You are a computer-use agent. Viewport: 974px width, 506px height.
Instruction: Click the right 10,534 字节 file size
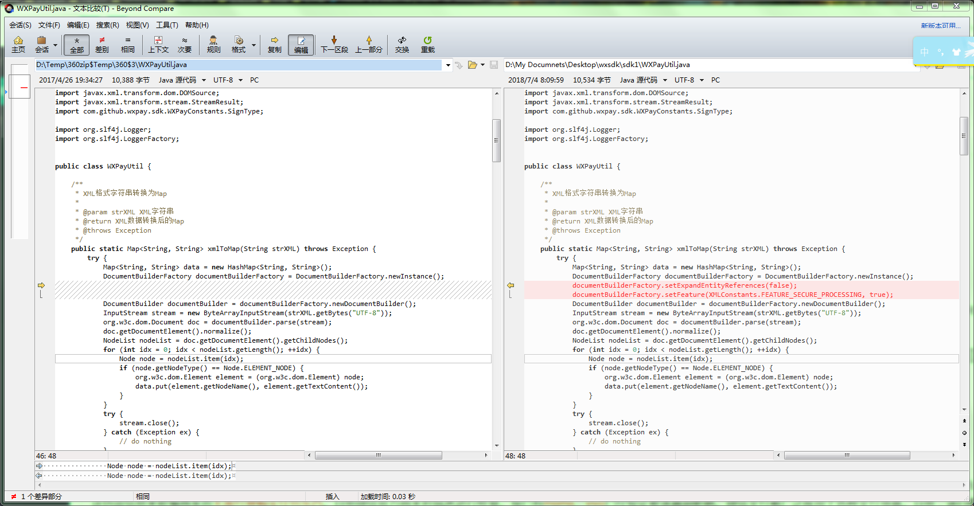591,80
